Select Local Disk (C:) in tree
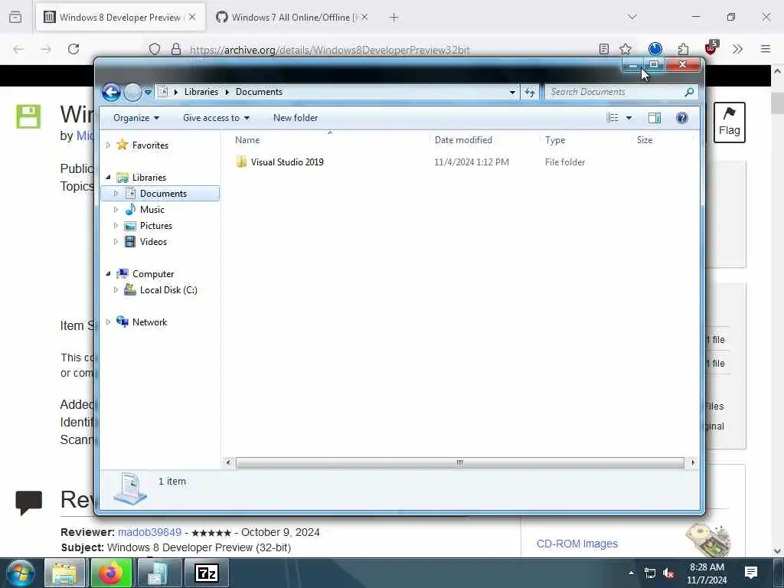 pos(168,290)
